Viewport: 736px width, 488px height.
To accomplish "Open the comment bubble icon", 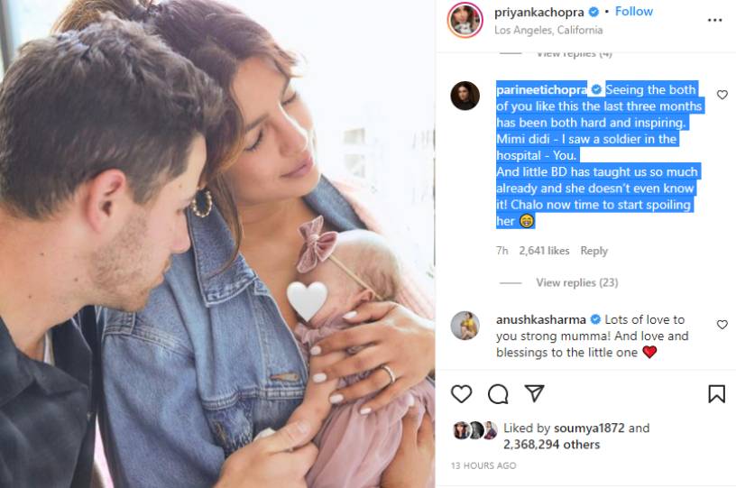I will [x=498, y=393].
